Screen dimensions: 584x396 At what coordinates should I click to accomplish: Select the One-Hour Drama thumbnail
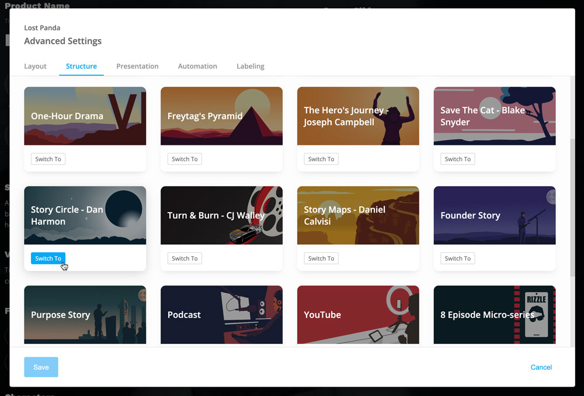85,116
